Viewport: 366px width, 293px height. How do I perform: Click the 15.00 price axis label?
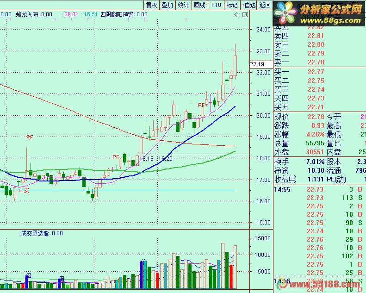click(263, 223)
